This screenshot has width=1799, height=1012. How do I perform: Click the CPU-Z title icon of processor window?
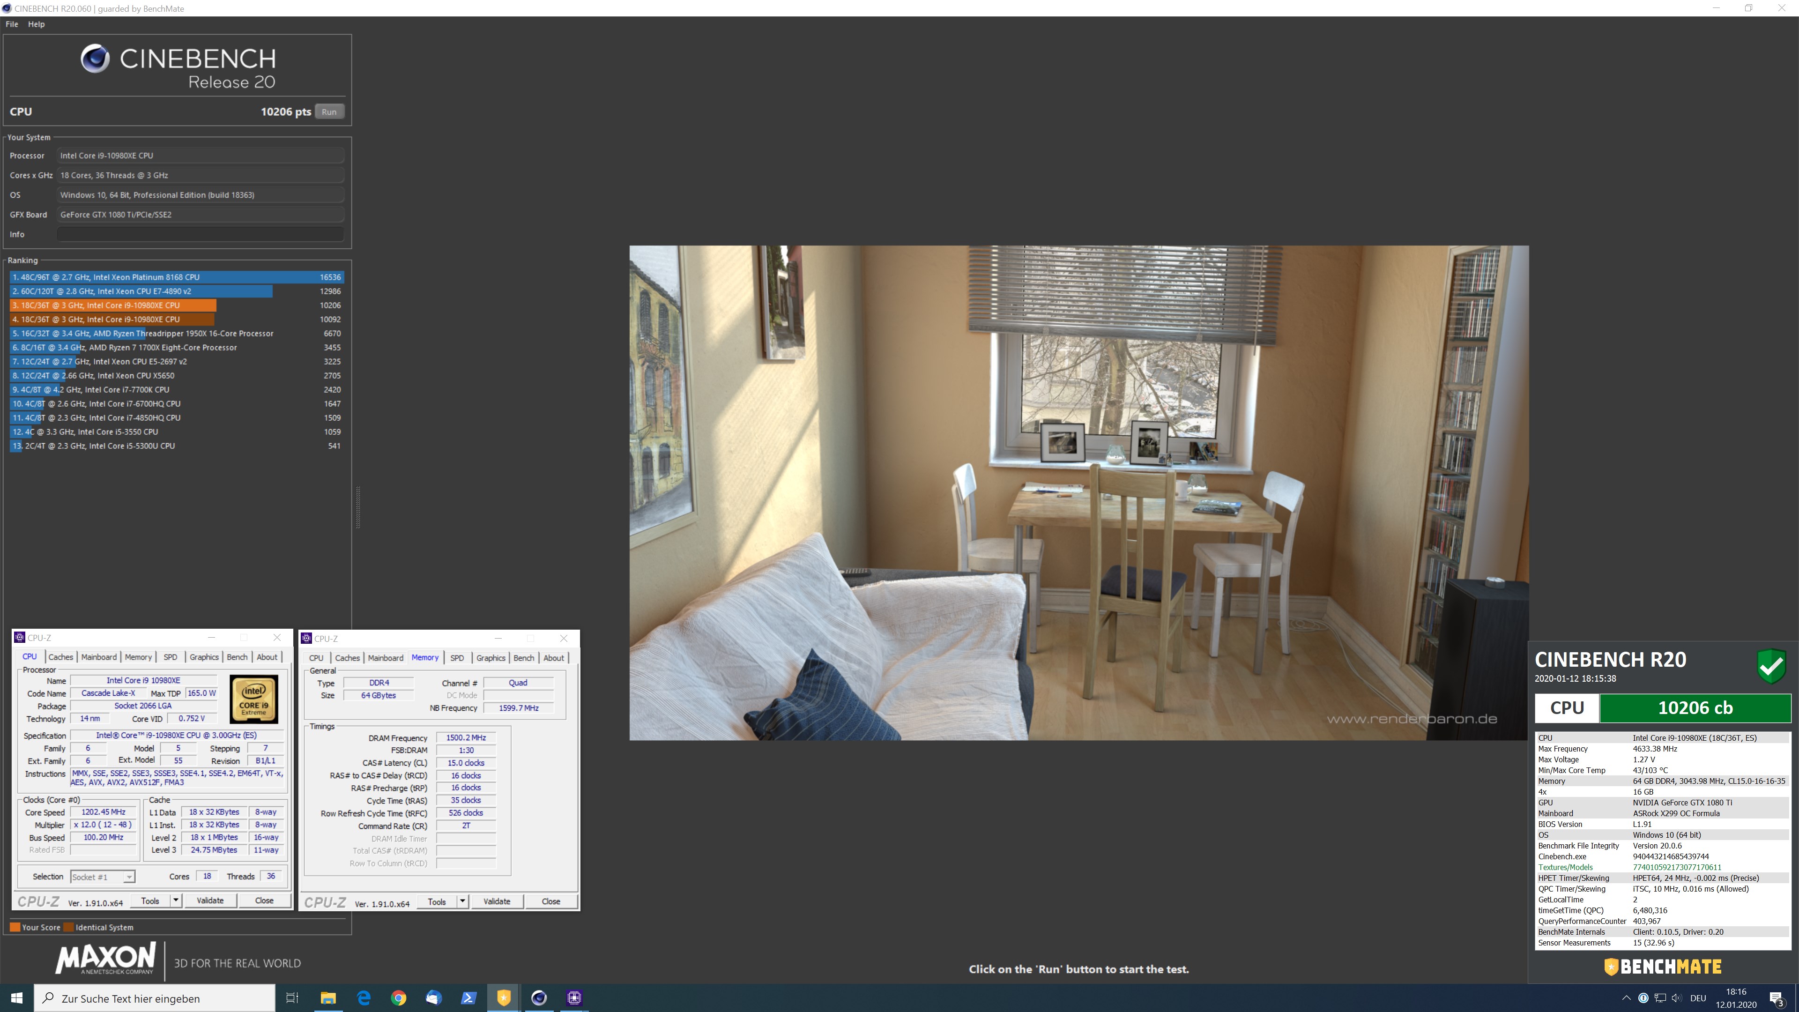click(x=20, y=638)
